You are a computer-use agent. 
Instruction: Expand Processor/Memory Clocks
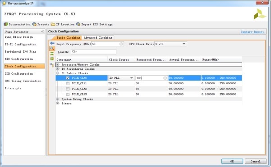pos(58,64)
